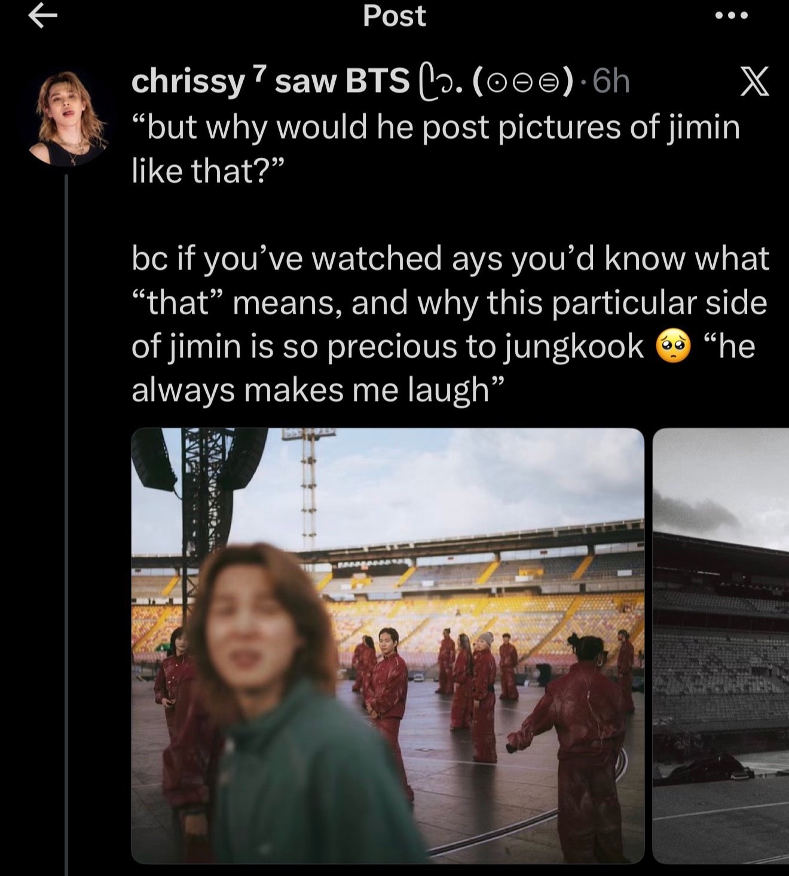Open the "chrissy" display name profile link
Image resolution: width=789 pixels, height=876 pixels.
pyautogui.click(x=188, y=82)
